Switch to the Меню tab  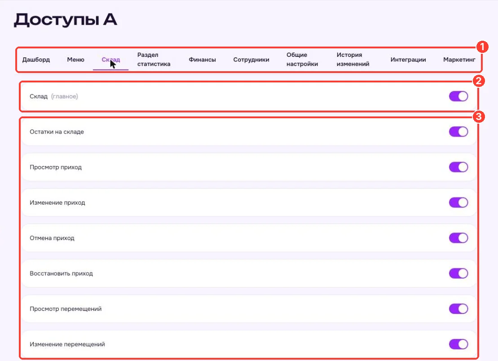(75, 60)
